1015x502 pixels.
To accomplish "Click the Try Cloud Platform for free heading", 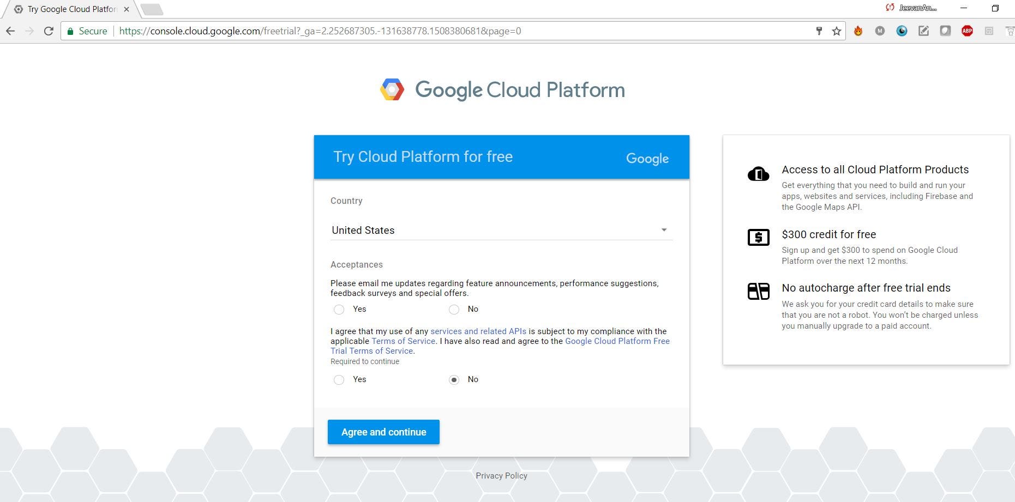I will 423,157.
